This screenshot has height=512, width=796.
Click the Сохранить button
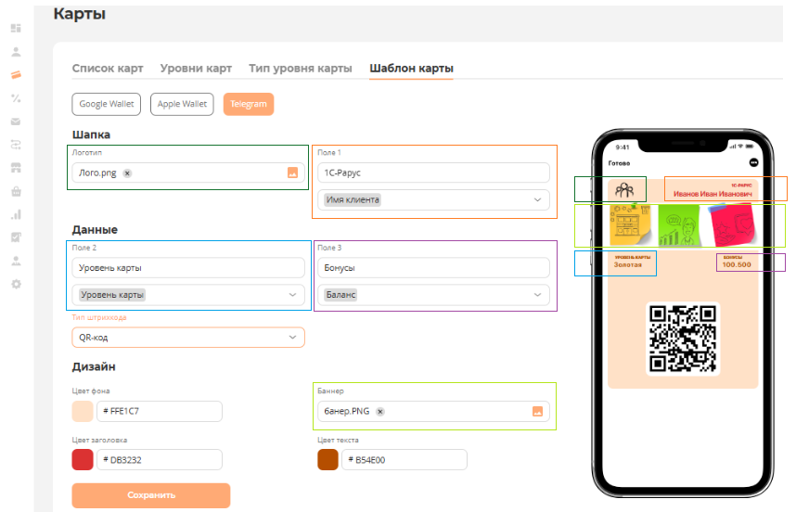(150, 495)
